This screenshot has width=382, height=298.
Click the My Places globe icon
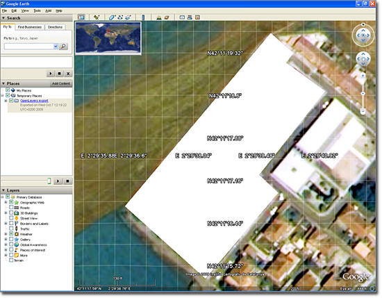coord(13,90)
